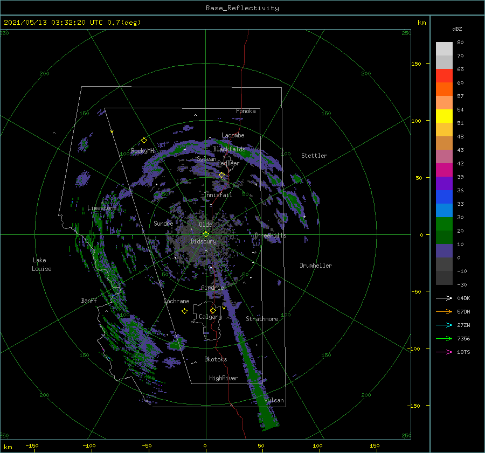This screenshot has height=453, width=485.
Task: Pick the yellow 51–54 dBZ swatch
Action: 444,116
